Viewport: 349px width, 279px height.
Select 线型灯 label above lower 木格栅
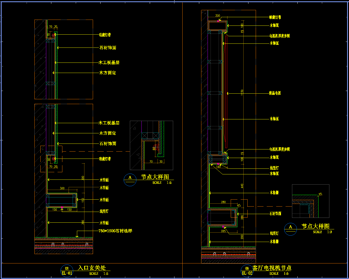pyautogui.click(x=274, y=233)
